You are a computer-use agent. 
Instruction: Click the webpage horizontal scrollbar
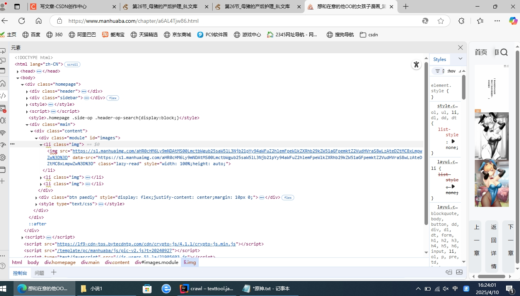point(491,276)
